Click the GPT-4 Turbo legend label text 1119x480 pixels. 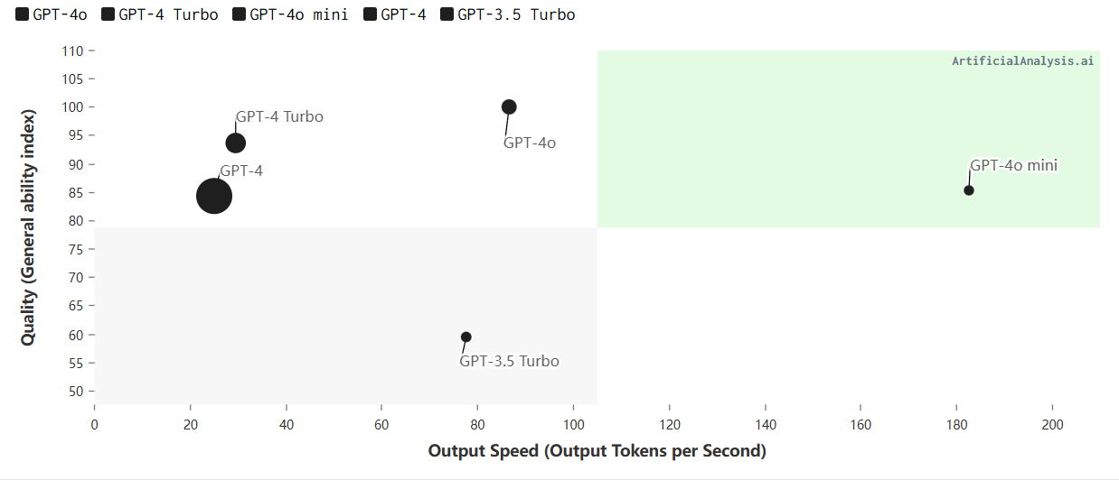168,14
